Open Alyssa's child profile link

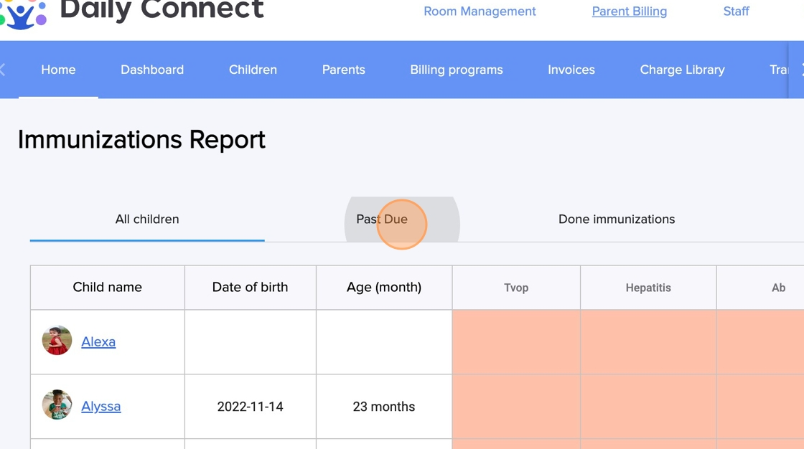101,407
